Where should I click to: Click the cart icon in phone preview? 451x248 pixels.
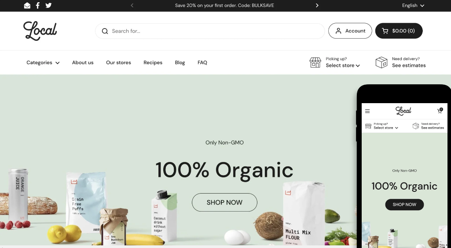point(440,111)
